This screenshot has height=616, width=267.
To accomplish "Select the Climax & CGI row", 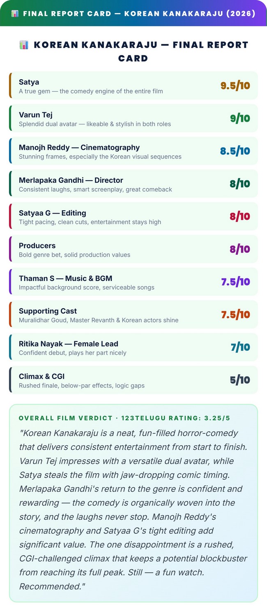I will (x=133, y=380).
